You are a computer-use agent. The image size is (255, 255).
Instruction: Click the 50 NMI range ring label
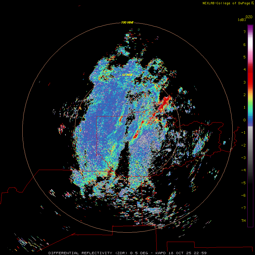click(x=127, y=75)
